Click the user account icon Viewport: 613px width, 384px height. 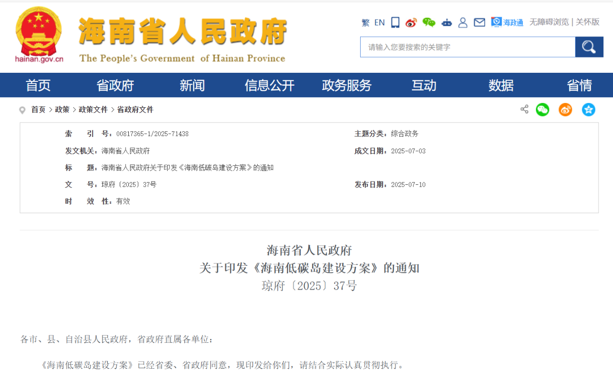463,23
